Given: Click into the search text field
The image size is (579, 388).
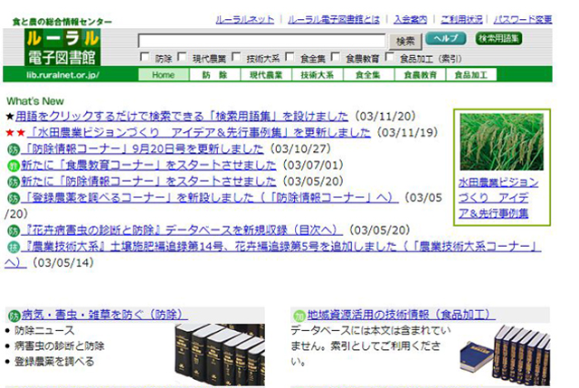Looking at the screenshot, I should pyautogui.click(x=262, y=41).
